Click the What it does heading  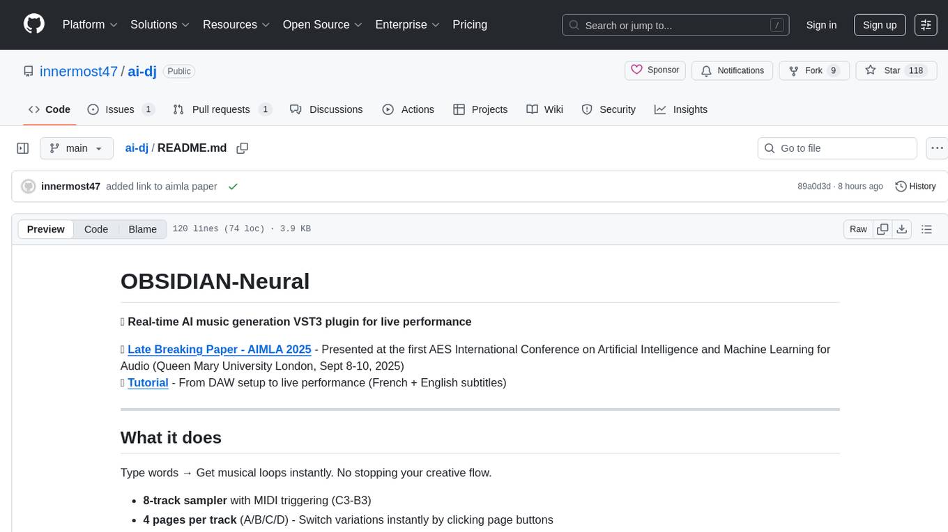coord(171,437)
